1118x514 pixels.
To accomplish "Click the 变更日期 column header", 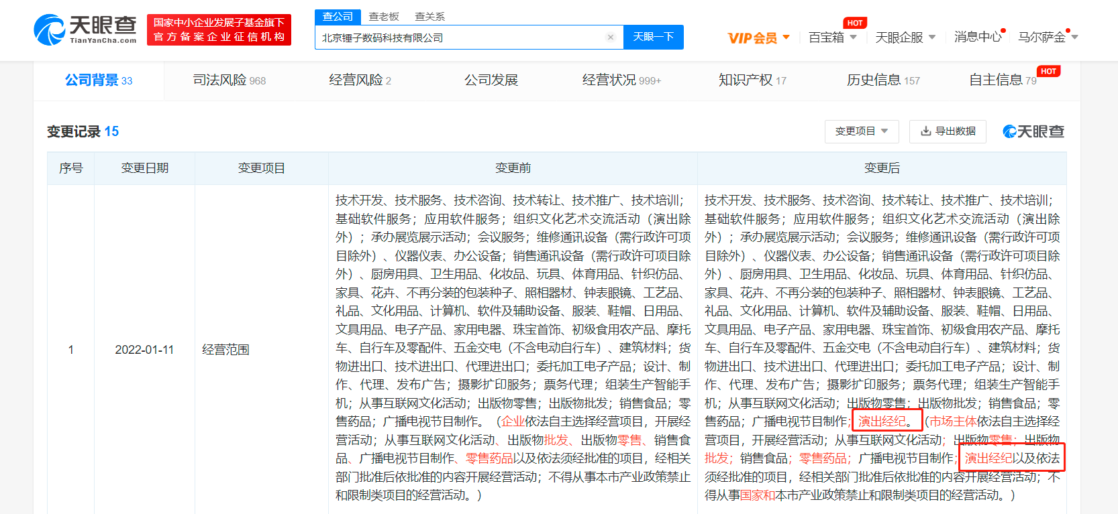I will pos(144,168).
